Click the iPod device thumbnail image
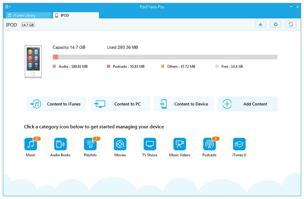This screenshot has width=304, height=199. click(33, 62)
